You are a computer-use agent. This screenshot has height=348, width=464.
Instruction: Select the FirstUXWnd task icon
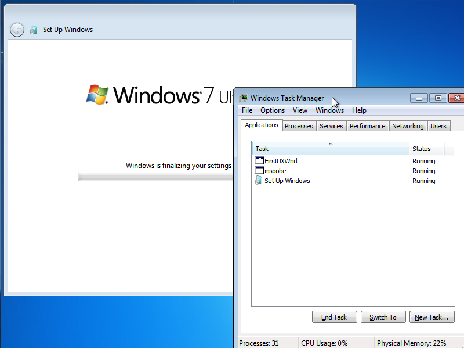click(x=259, y=161)
